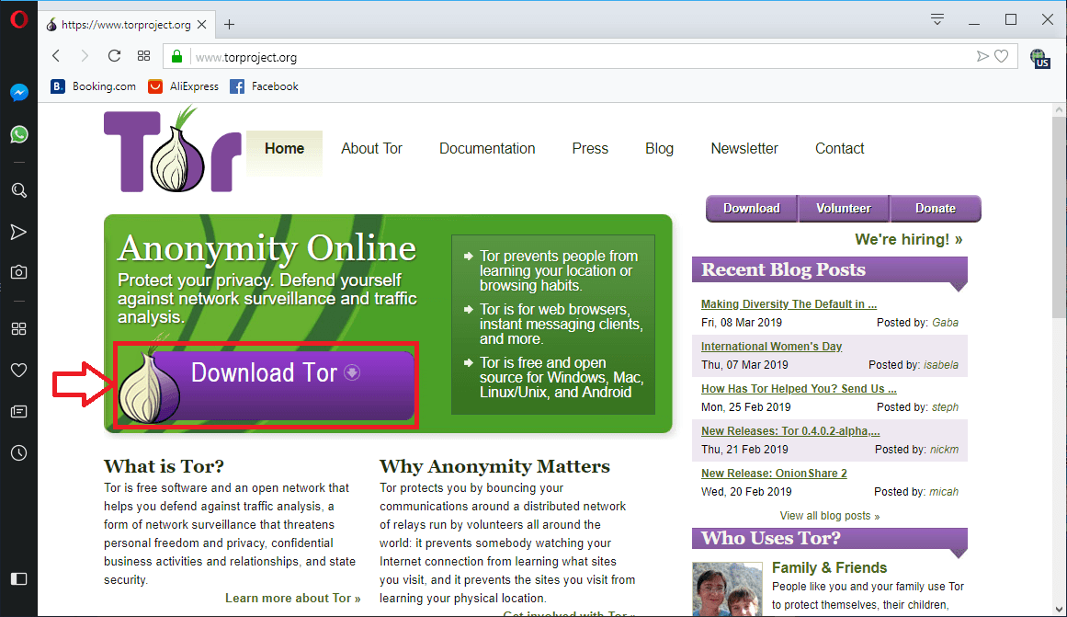Open a new tab with plus button
The width and height of the screenshot is (1067, 617).
pos(230,25)
